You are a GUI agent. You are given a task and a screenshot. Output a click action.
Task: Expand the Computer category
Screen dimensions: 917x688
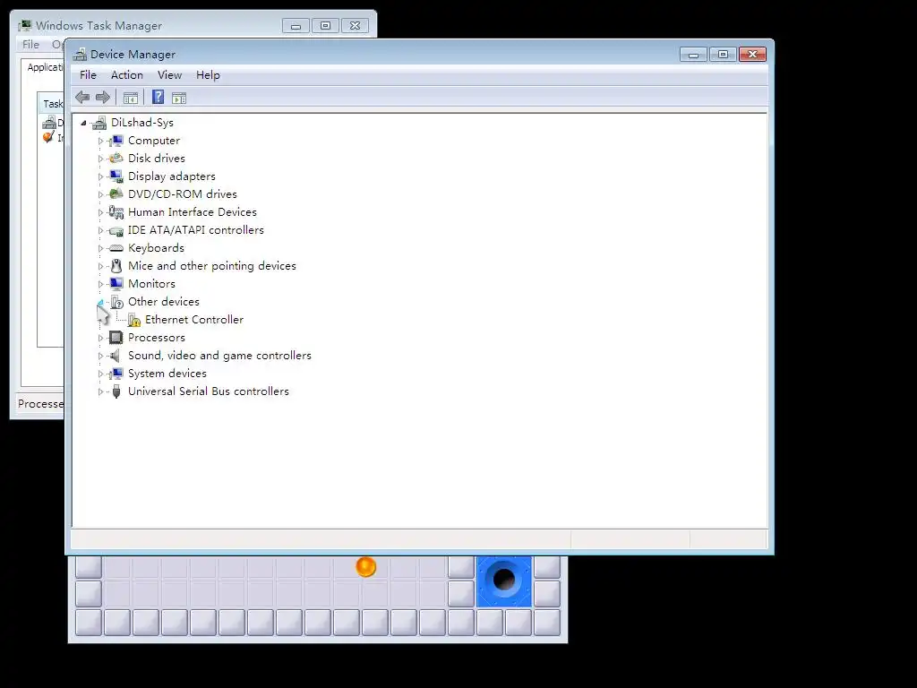click(100, 141)
